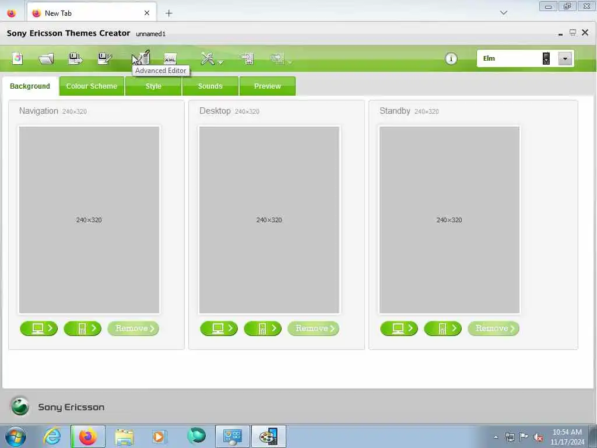Select the Desktop preview placeholder
This screenshot has height=448, width=597.
coord(269,220)
